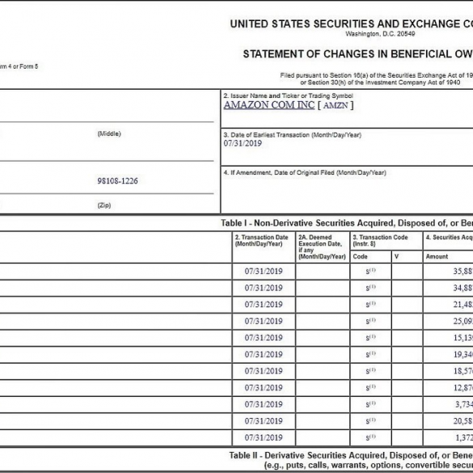473x473 pixels.
Task: Click the 07/31/2019 date in the 35,88 amount row
Action: tap(264, 271)
